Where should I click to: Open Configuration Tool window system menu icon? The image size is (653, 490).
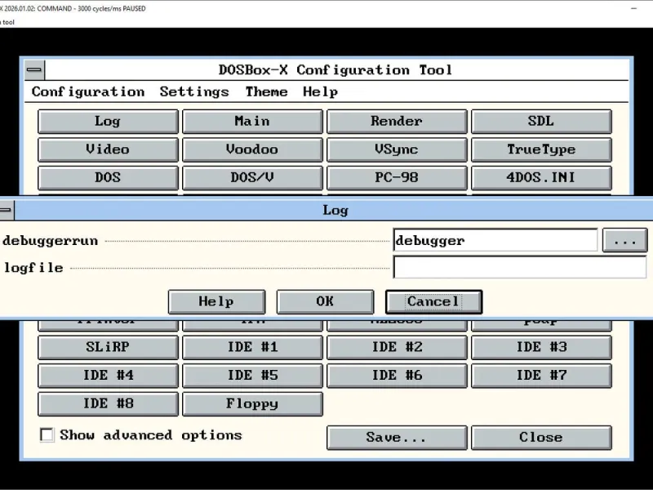pos(34,69)
